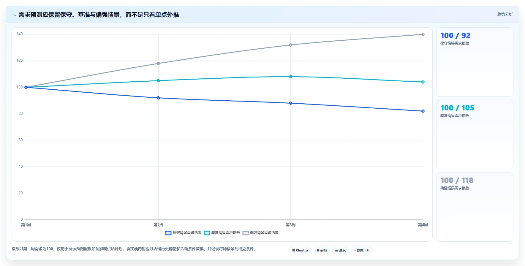Select the 基准情景 data point at 第2周
The height and width of the screenshot is (266, 525).
[x=158, y=81]
